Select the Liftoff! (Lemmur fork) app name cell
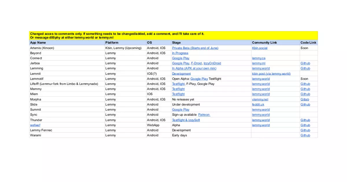Viewport: 347px width, 182px height. [67, 84]
